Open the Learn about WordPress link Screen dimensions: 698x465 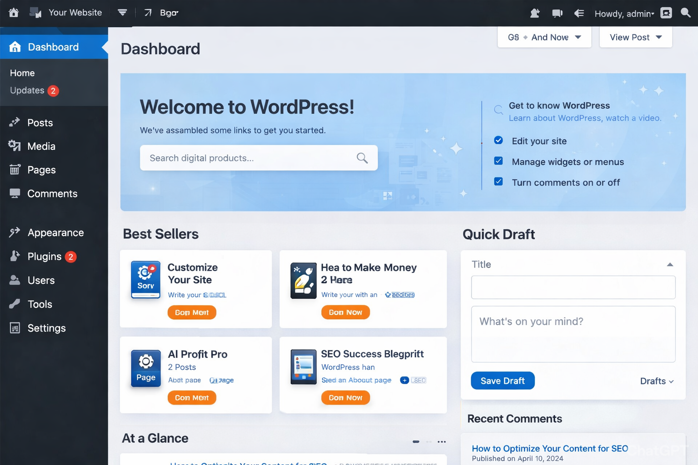[584, 118]
